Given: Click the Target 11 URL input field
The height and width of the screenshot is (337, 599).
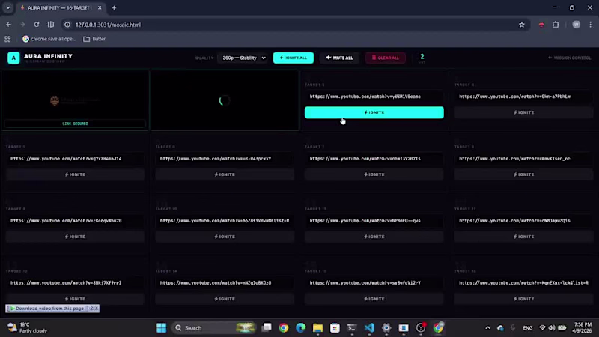Looking at the screenshot, I should (374, 221).
